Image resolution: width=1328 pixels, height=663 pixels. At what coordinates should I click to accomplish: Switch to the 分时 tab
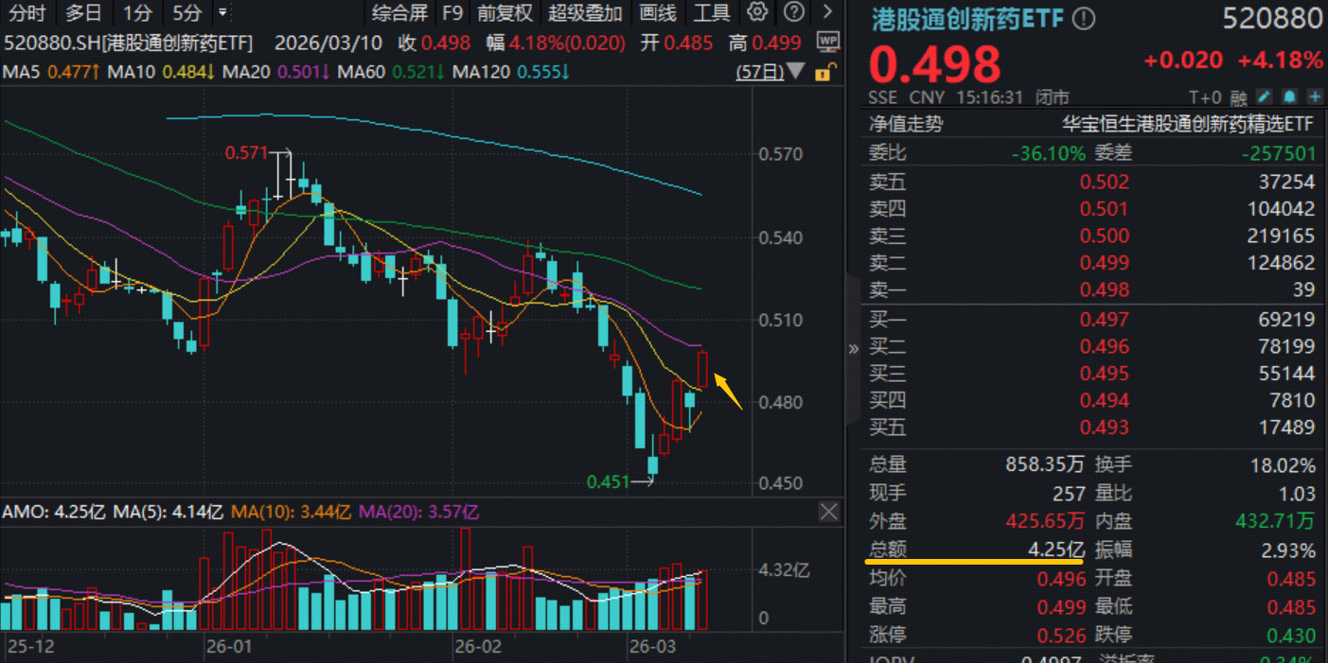27,13
